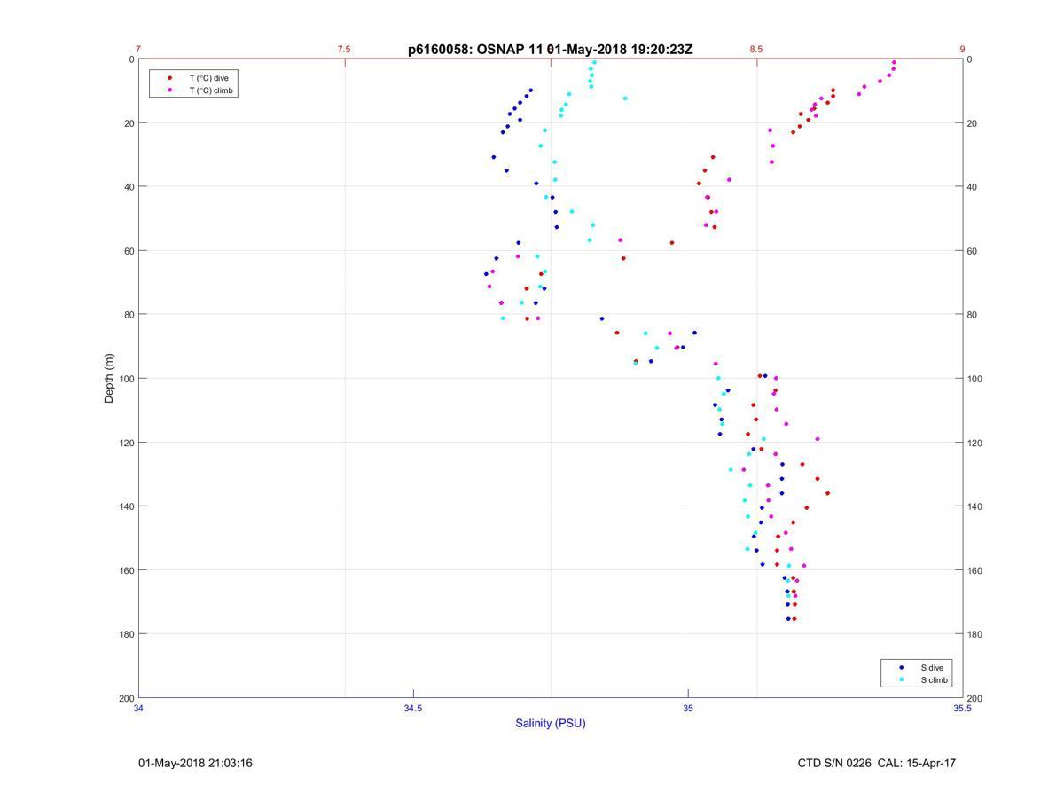Click the top temperature axis tick label 8.5
This screenshot has width=1064, height=785.
point(755,50)
